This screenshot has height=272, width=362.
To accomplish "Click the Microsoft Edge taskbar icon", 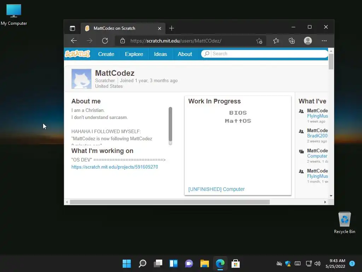I will [220, 263].
